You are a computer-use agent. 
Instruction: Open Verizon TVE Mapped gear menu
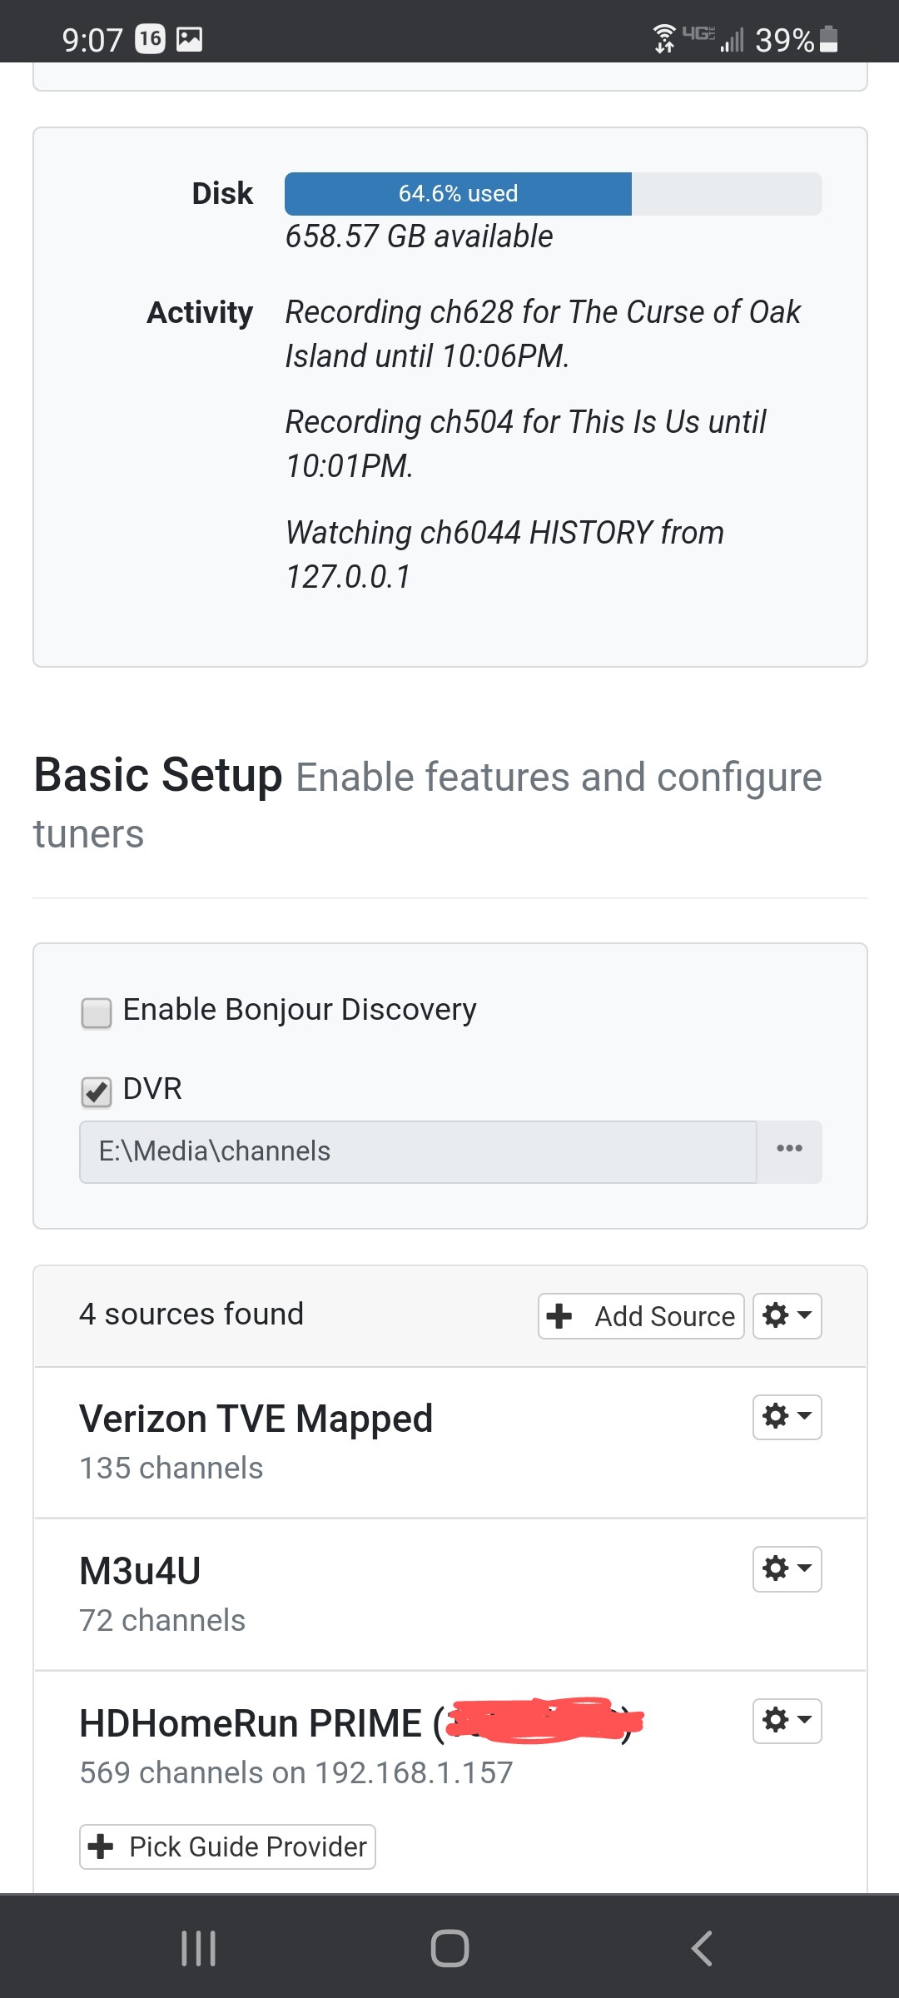point(787,1417)
